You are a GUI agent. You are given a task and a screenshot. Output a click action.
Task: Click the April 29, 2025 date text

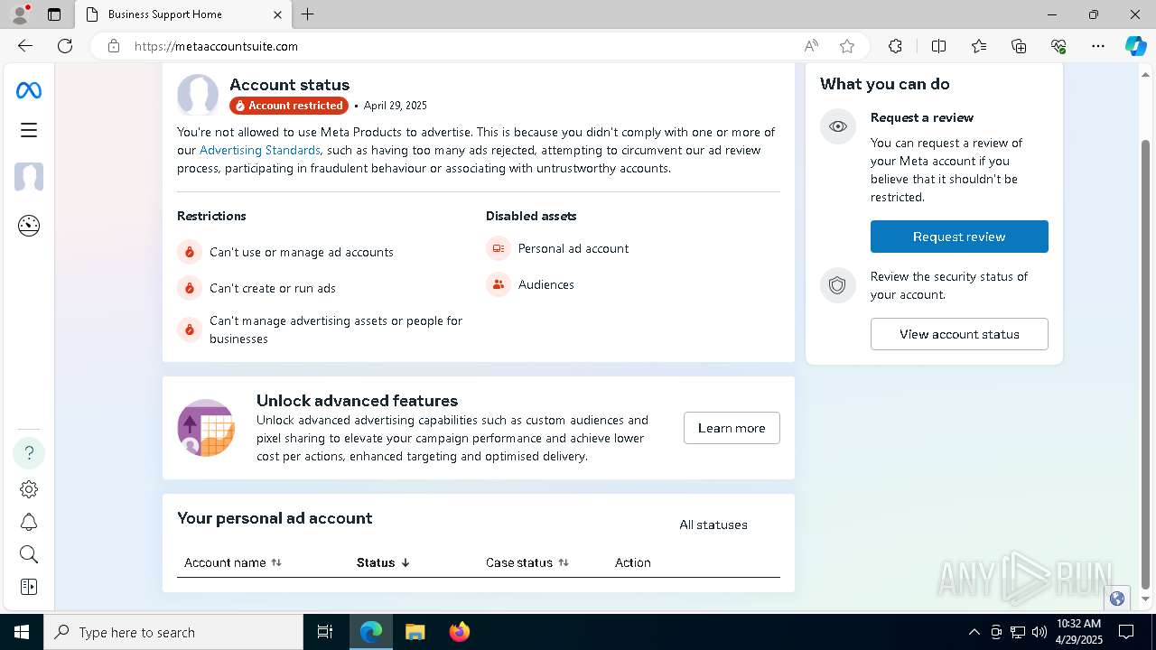tap(396, 106)
